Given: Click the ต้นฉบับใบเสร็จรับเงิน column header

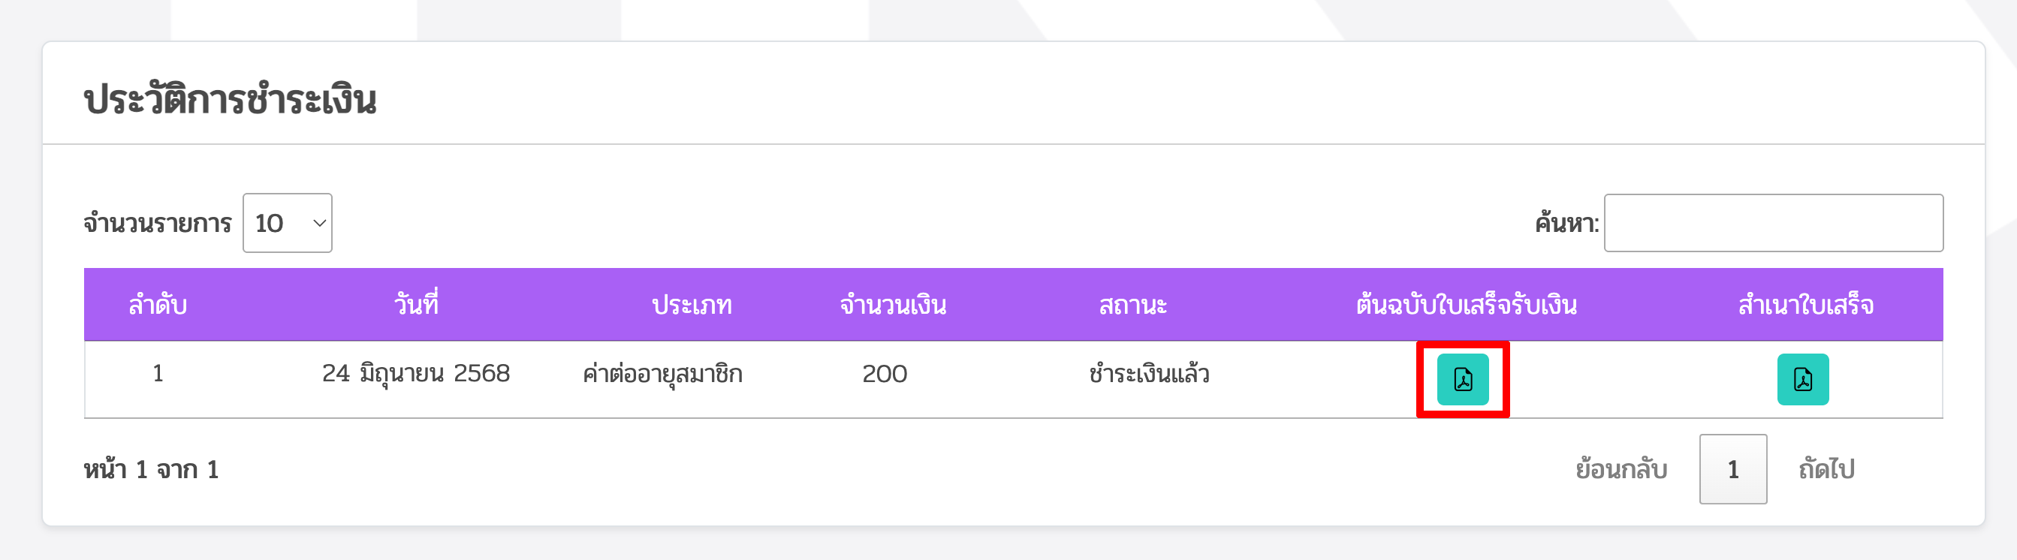Looking at the screenshot, I should click(x=1466, y=305).
